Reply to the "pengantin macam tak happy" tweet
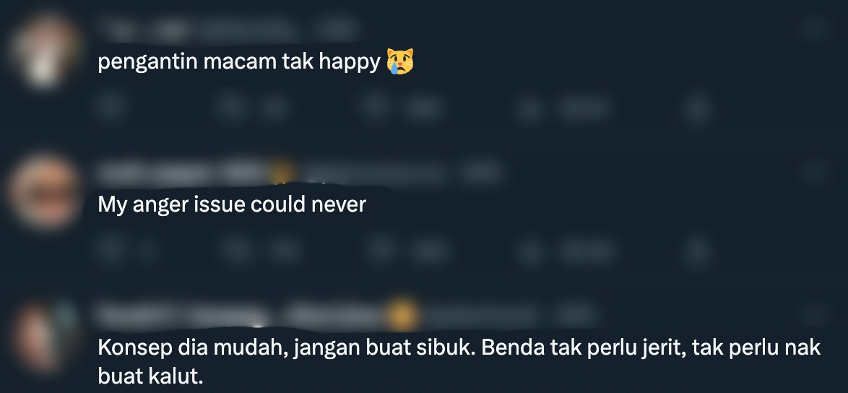The width and height of the screenshot is (848, 393). (111, 107)
